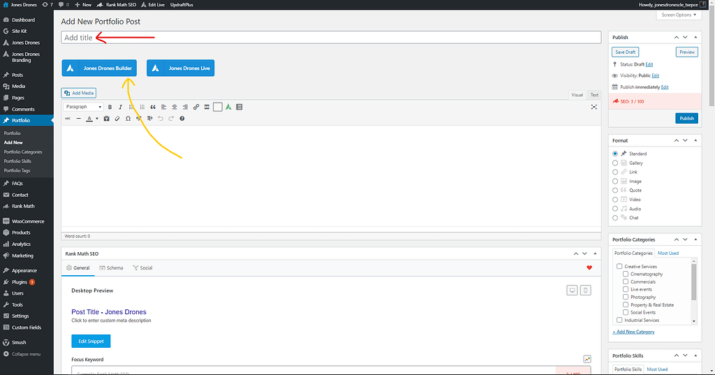Screen dimensions: 715x375
Task: Select the Video post format
Action: 615,199
